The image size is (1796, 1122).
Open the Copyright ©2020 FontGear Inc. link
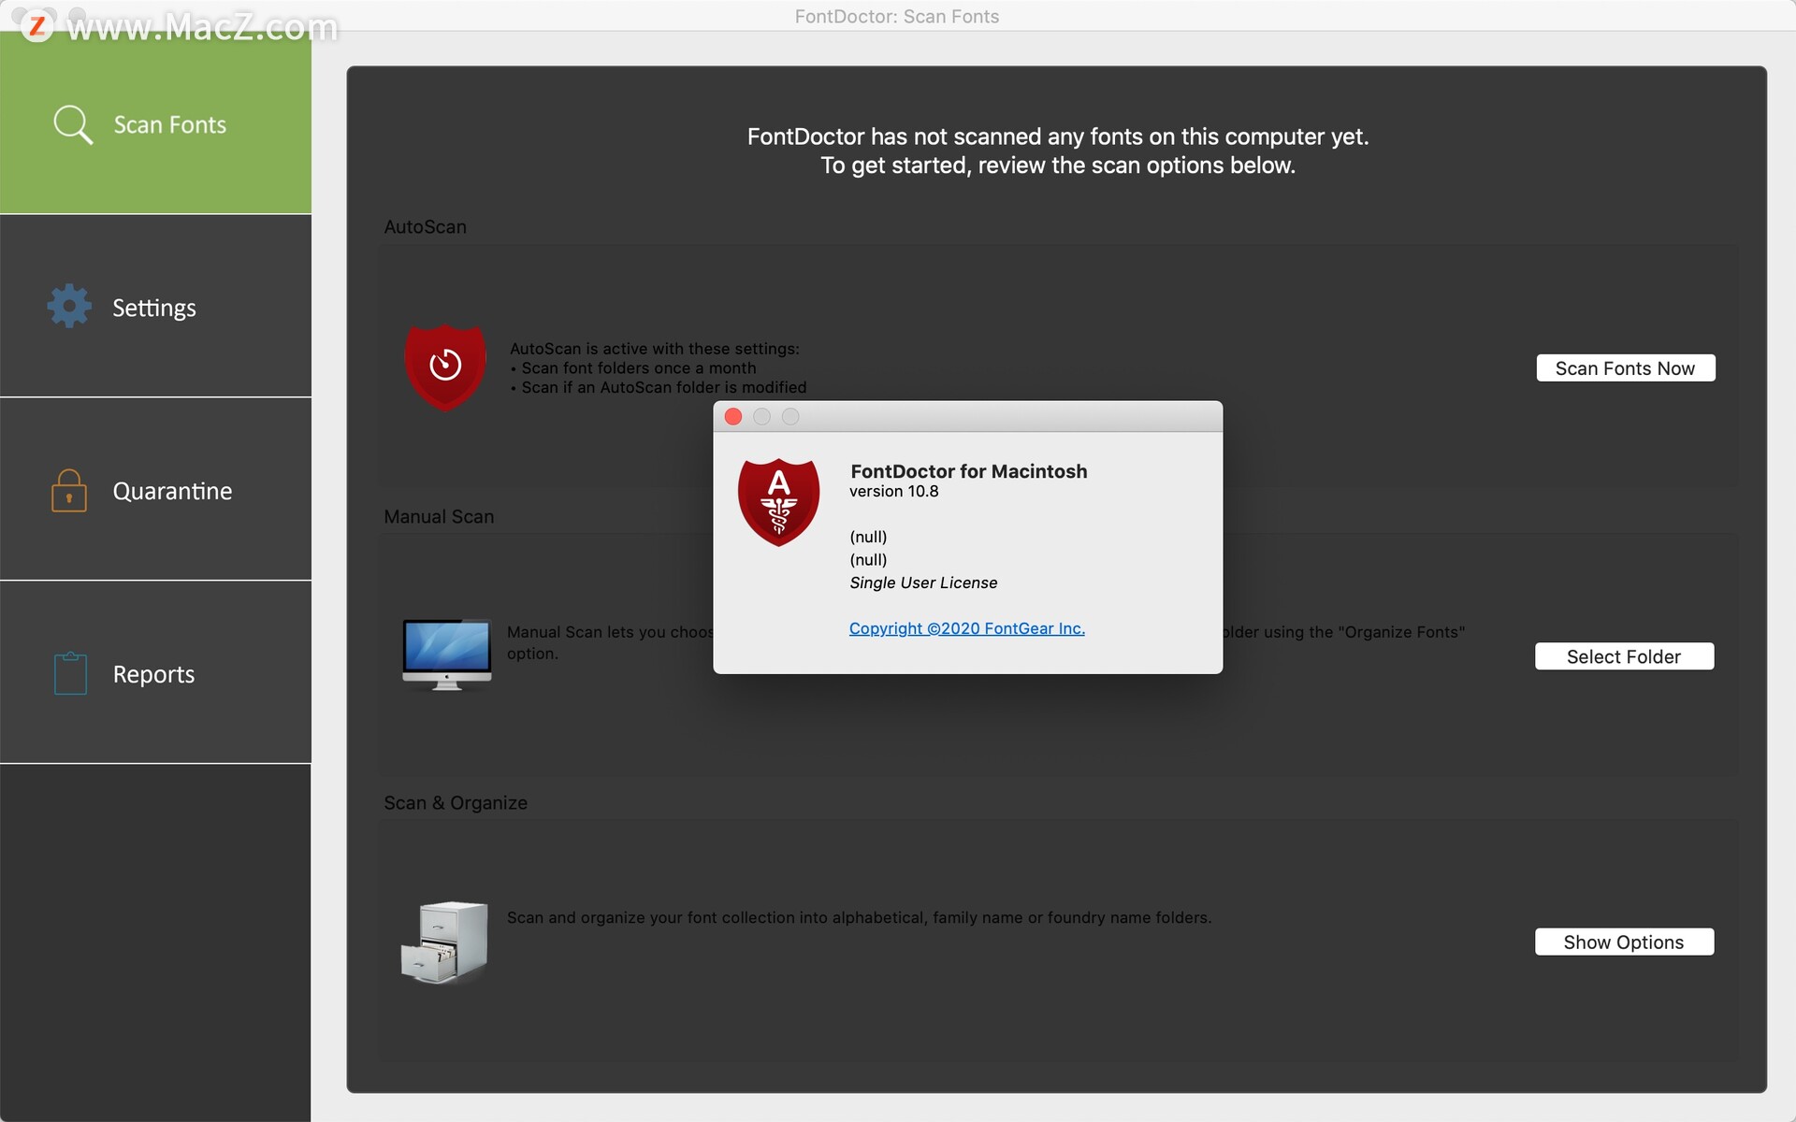(967, 628)
